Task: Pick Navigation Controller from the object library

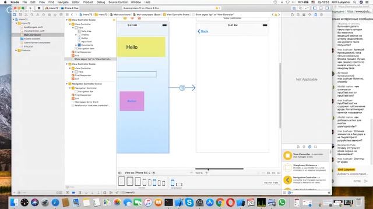Action: pyautogui.click(x=305, y=180)
